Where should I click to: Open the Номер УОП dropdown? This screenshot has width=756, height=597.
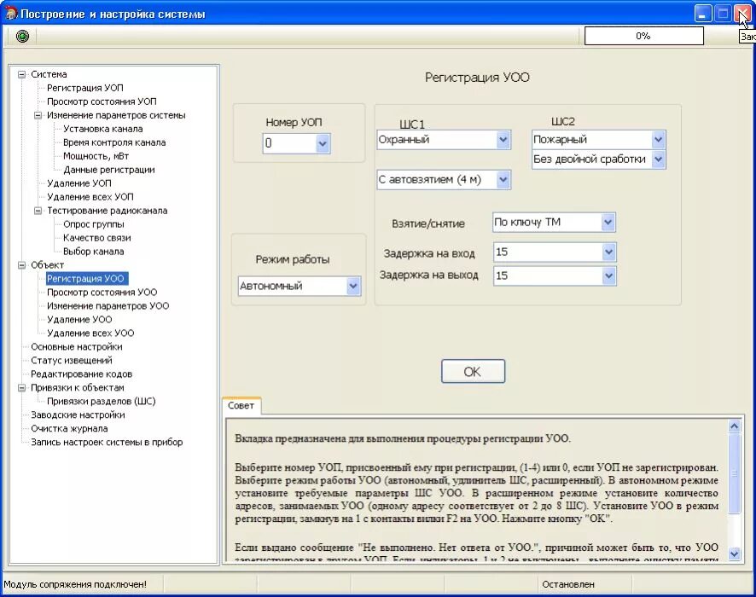click(323, 143)
